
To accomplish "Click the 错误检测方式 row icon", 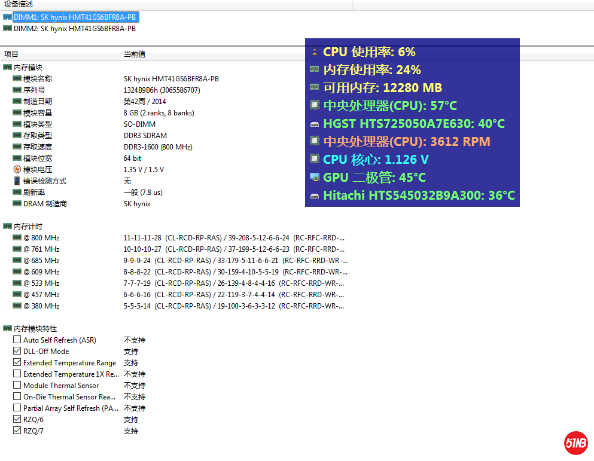I will [17, 181].
